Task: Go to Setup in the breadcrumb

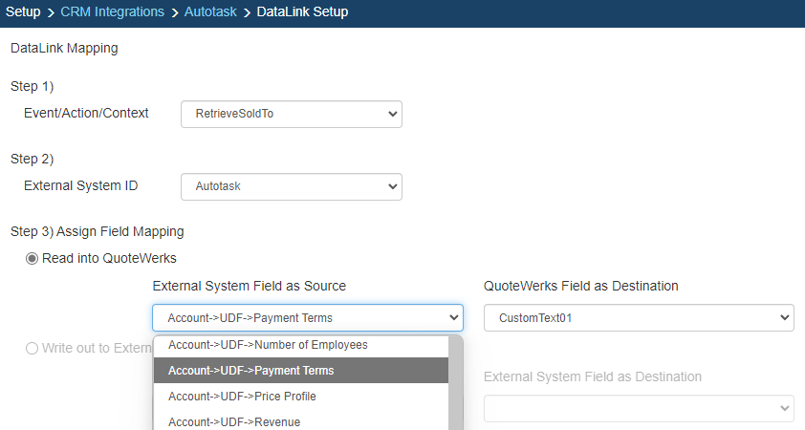Action: click(x=23, y=12)
